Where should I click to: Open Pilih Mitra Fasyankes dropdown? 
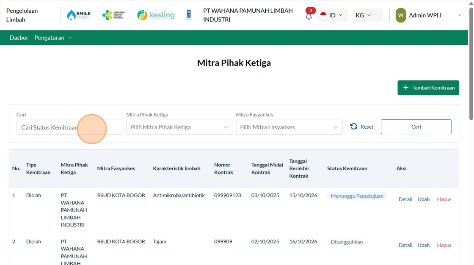click(x=289, y=127)
